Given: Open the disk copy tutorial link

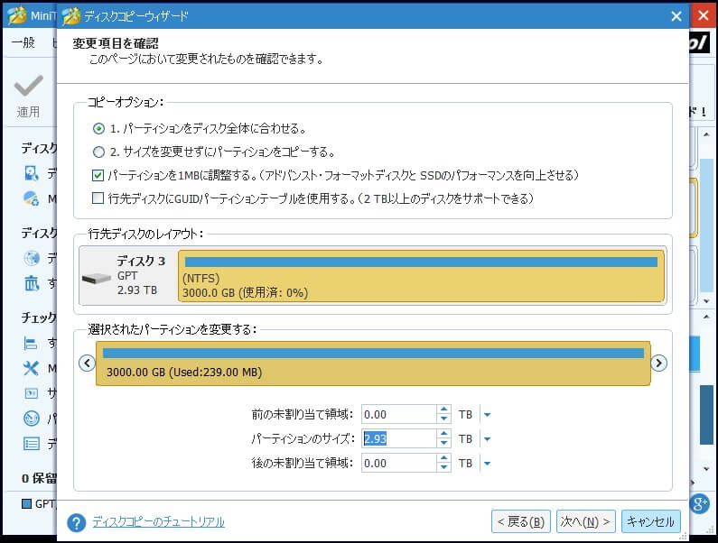Looking at the screenshot, I should [x=158, y=522].
